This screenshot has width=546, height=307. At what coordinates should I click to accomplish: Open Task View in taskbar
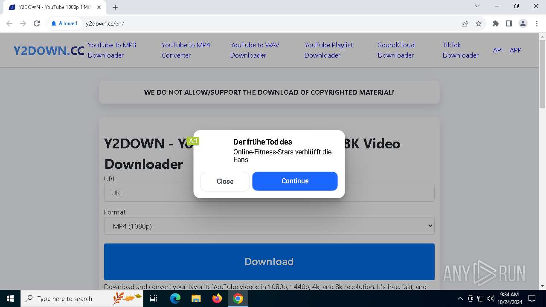click(154, 298)
